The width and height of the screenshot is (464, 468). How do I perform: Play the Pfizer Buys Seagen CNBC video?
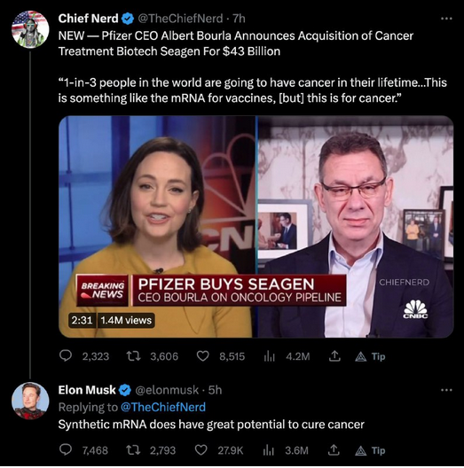(x=256, y=227)
